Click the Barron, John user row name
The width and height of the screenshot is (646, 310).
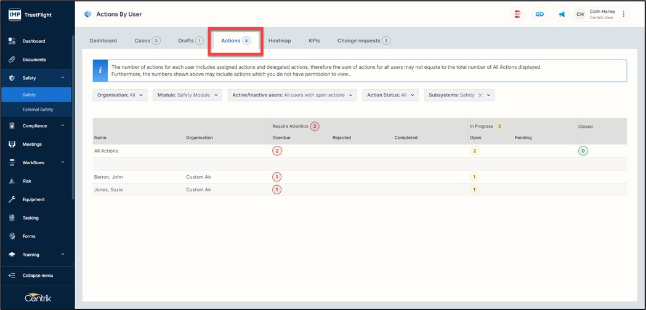click(x=108, y=177)
